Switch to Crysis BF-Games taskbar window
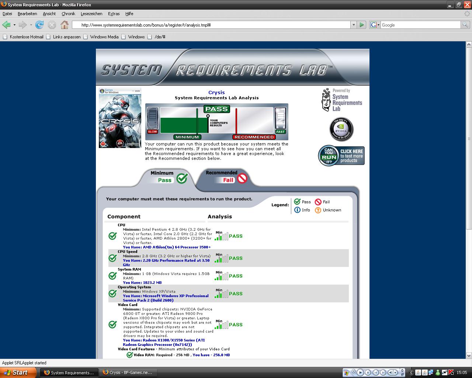This screenshot has width=472, height=378. (128, 372)
